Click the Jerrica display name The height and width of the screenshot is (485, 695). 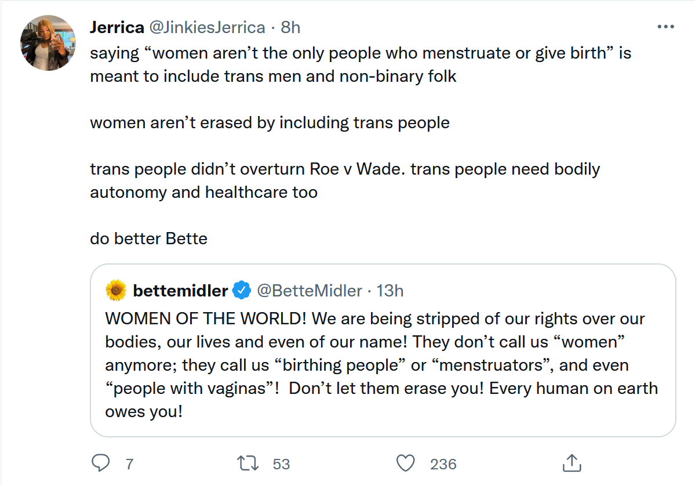coord(117,27)
